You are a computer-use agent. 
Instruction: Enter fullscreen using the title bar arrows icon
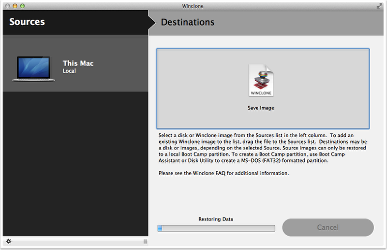(x=379, y=5)
